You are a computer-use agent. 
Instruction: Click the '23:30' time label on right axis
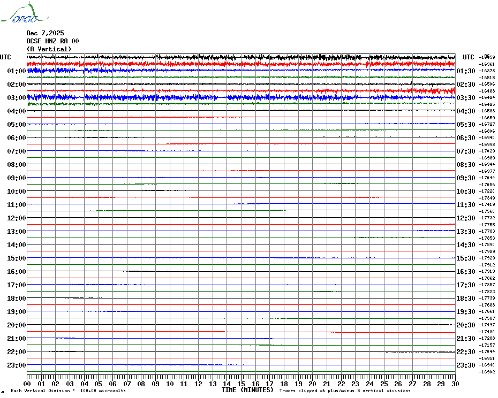(x=466, y=365)
